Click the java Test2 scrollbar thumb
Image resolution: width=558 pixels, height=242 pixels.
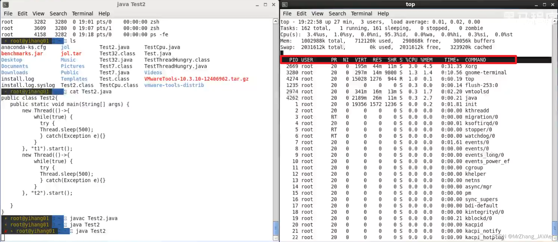(276, 228)
